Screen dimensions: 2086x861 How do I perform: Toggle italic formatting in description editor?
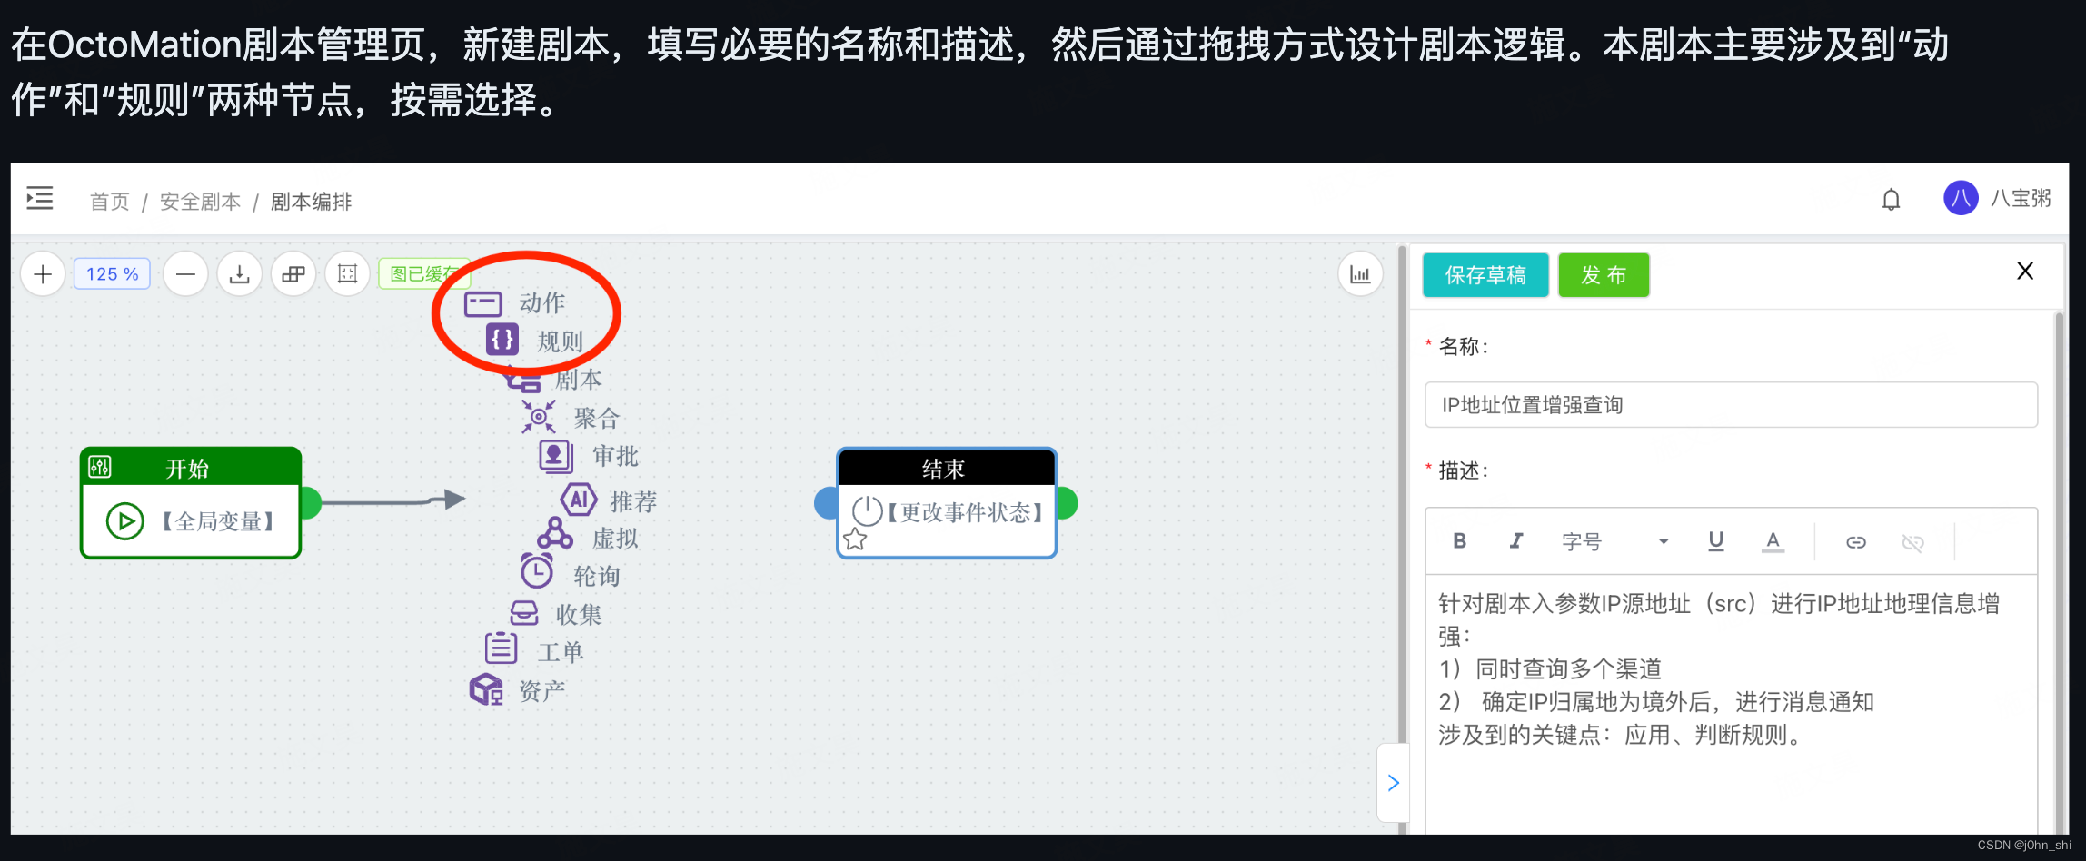click(x=1515, y=540)
